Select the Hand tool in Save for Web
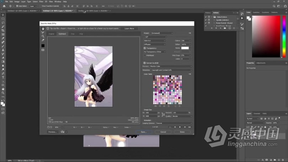Image resolution: width=288 pixels, height=162 pixels. click(x=43, y=29)
